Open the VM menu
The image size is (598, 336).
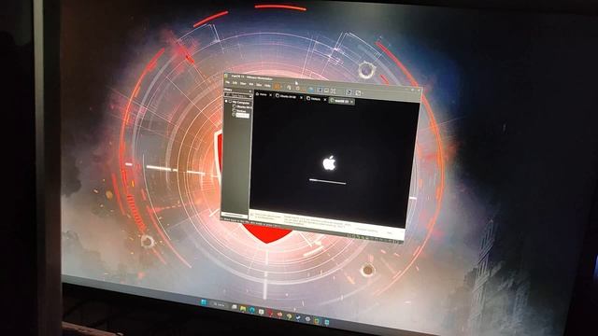251,84
